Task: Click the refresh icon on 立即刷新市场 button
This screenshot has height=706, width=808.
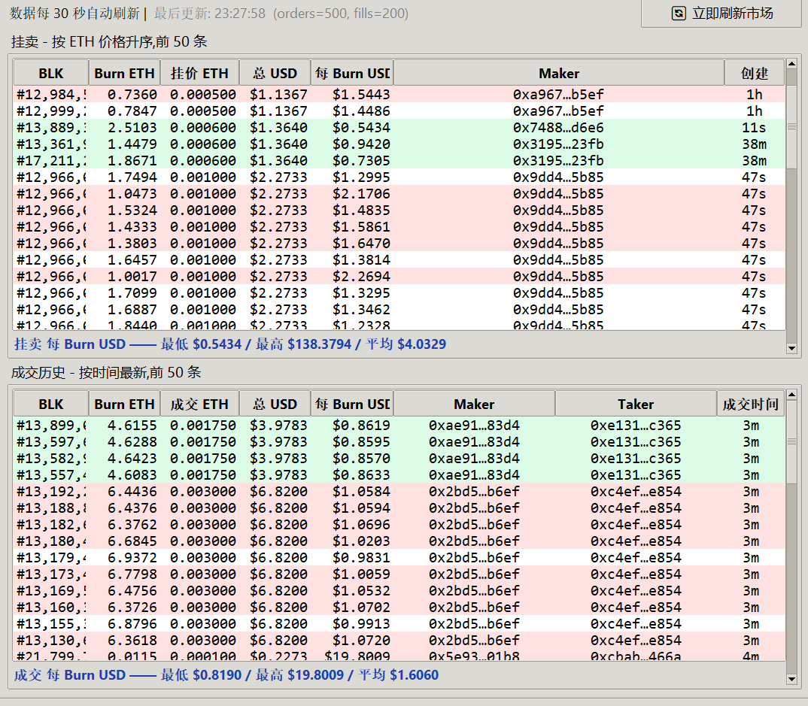Action: click(679, 14)
